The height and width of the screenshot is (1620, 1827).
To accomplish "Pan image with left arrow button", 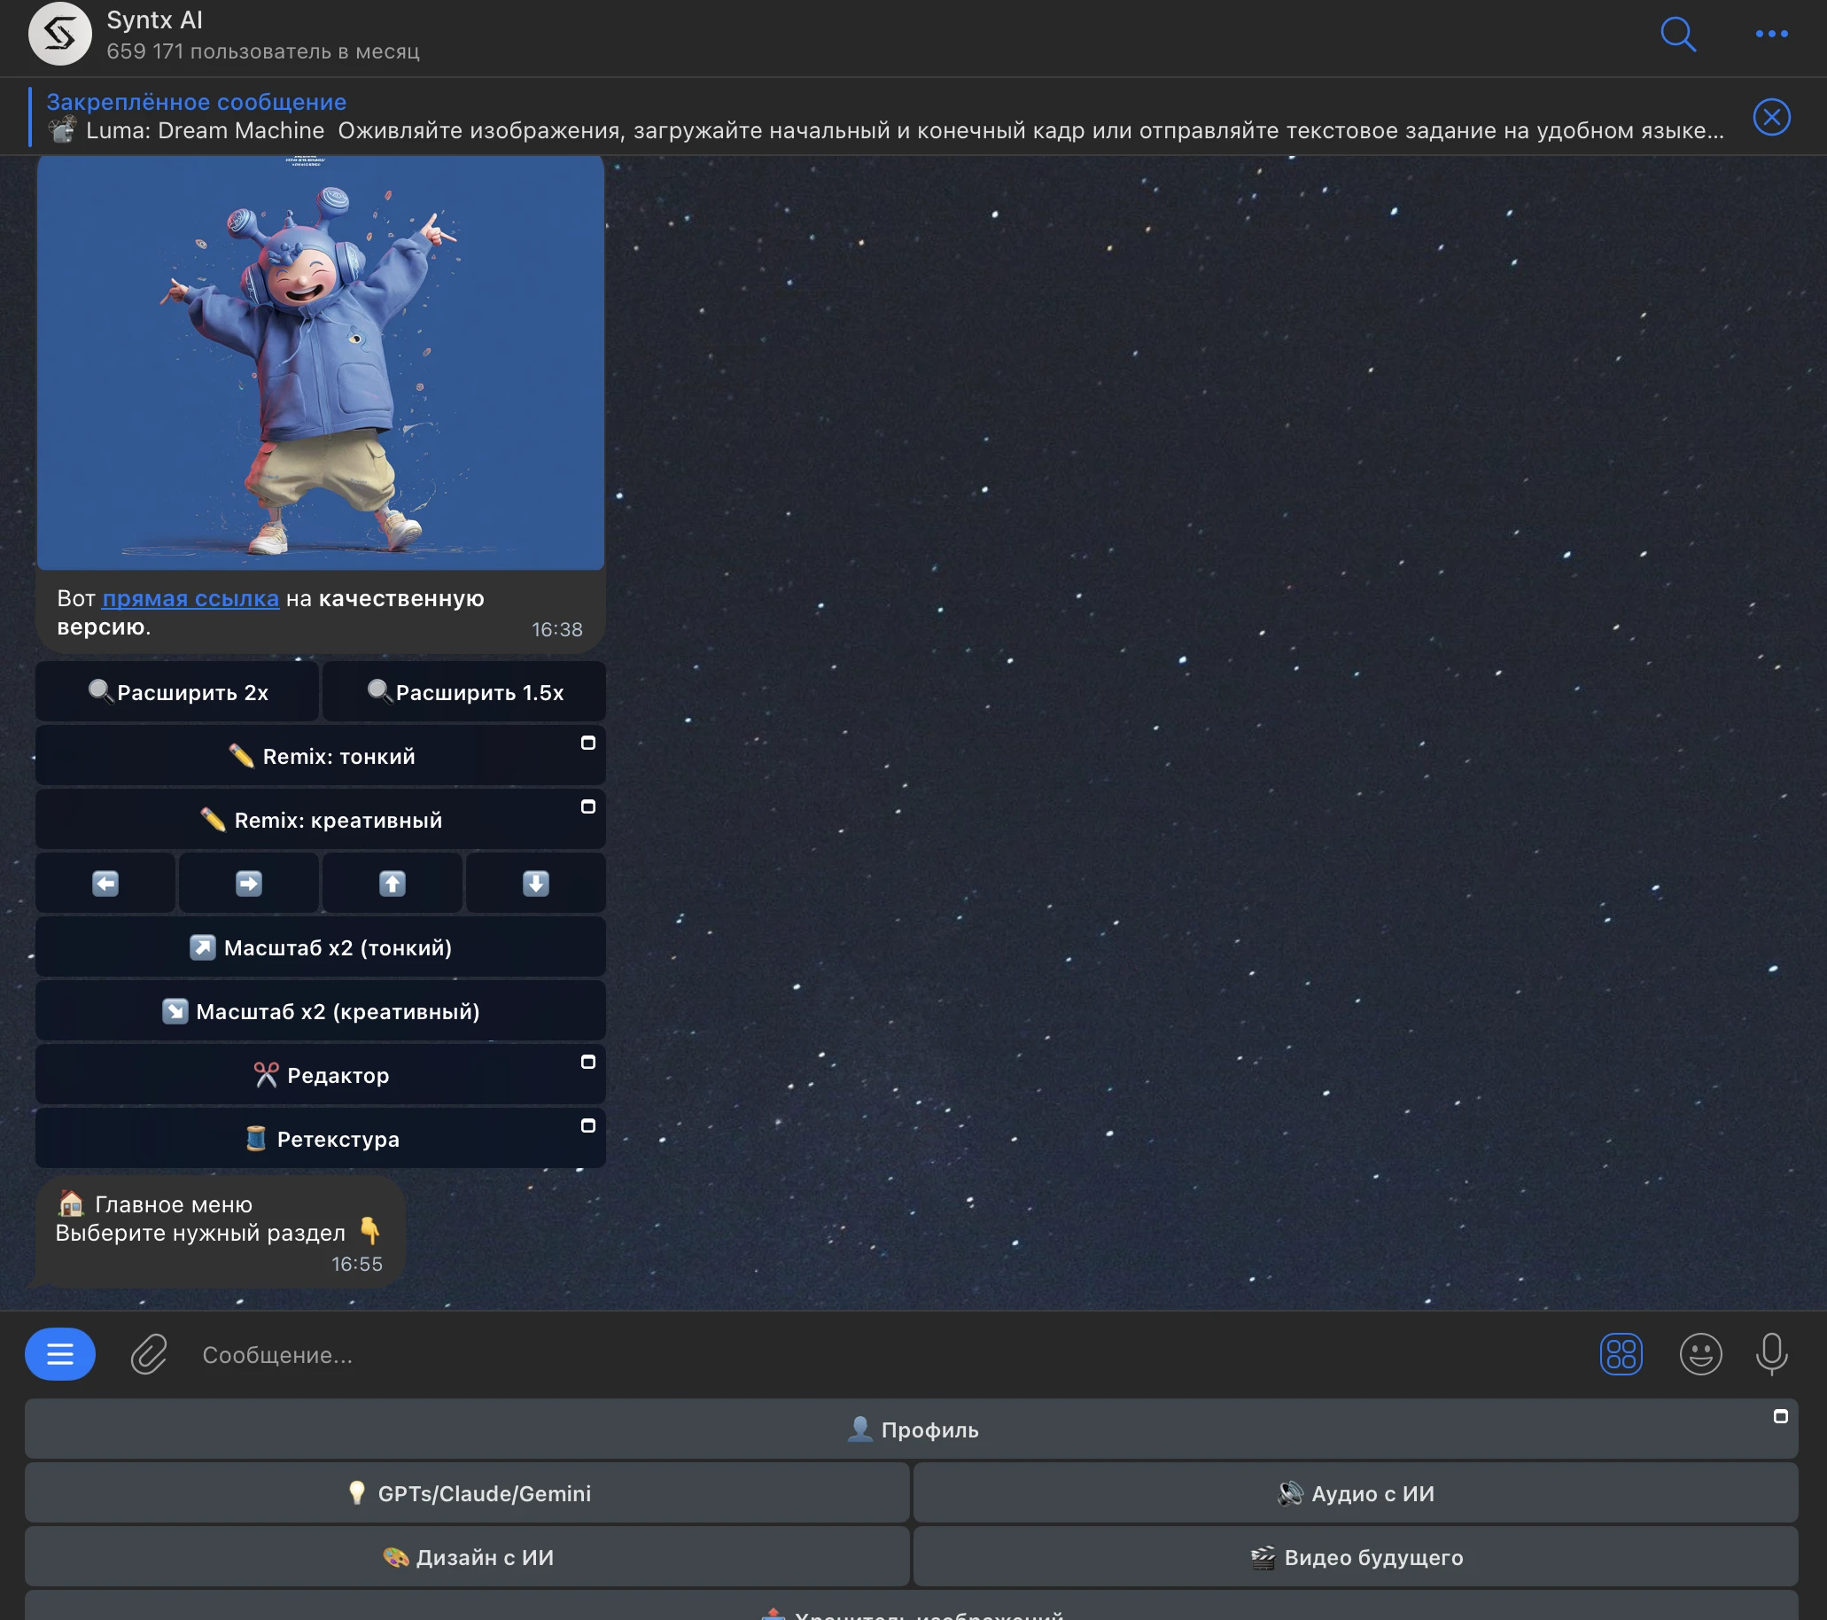I will coord(105,884).
